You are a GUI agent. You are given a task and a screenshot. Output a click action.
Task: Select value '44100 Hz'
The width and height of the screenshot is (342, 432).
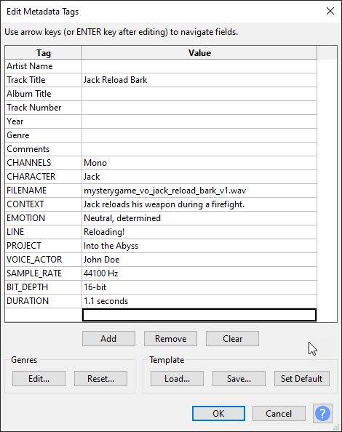click(199, 273)
